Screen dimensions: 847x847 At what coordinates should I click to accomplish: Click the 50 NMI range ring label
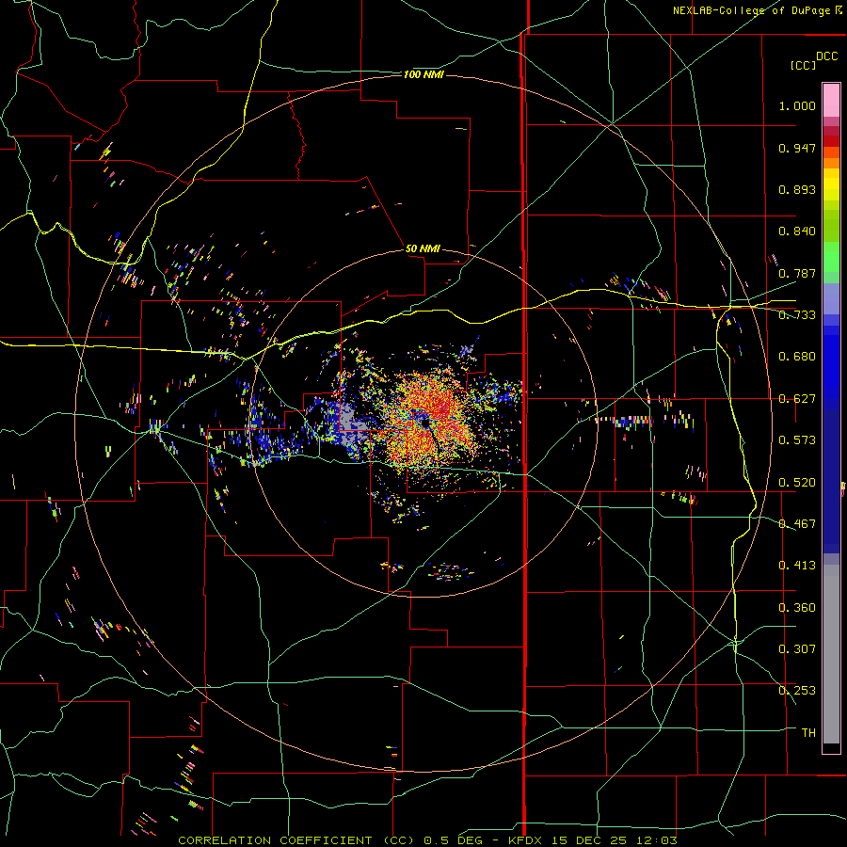point(423,248)
